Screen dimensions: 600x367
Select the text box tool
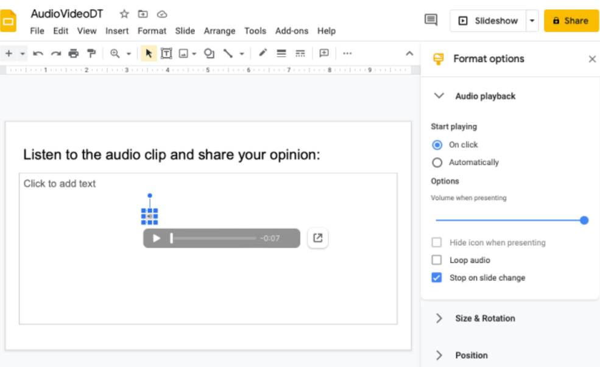point(166,54)
